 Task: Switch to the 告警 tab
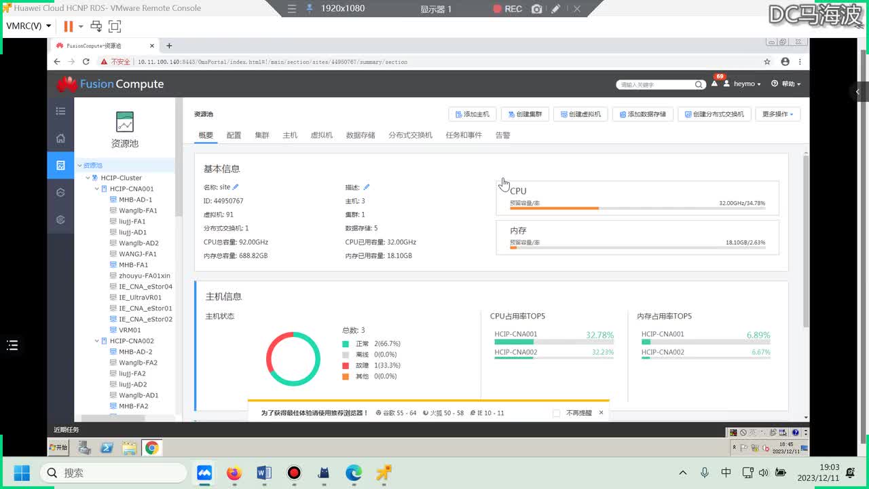pos(502,135)
